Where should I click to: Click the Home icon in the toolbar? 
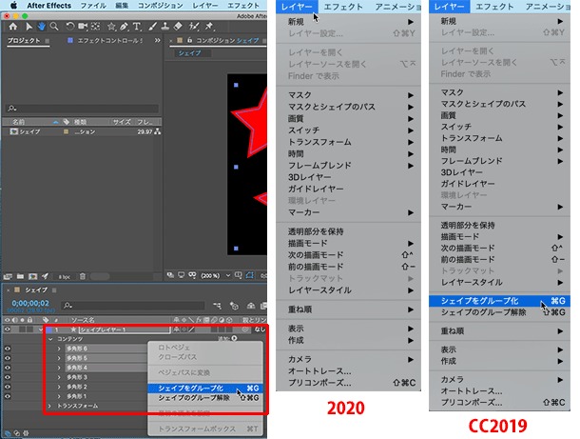[13, 27]
